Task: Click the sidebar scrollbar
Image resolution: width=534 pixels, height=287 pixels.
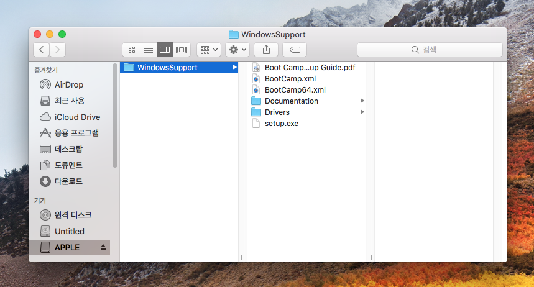Action: tap(115, 116)
